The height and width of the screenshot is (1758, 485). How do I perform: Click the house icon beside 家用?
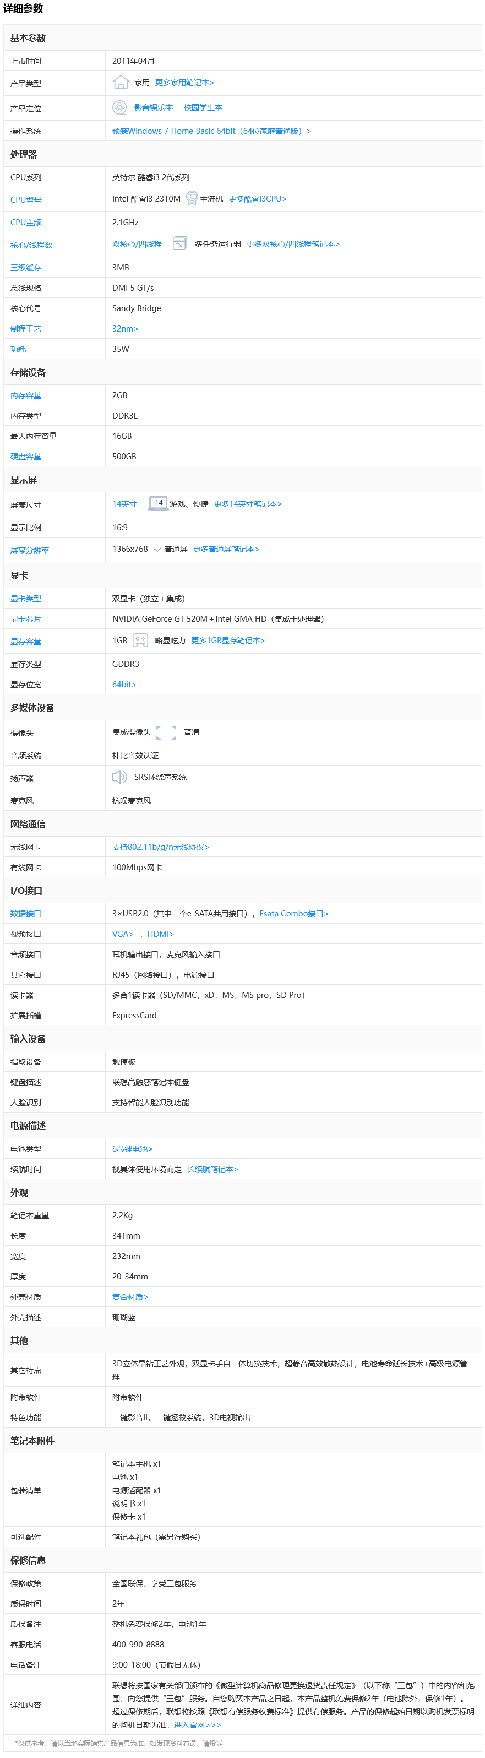121,83
